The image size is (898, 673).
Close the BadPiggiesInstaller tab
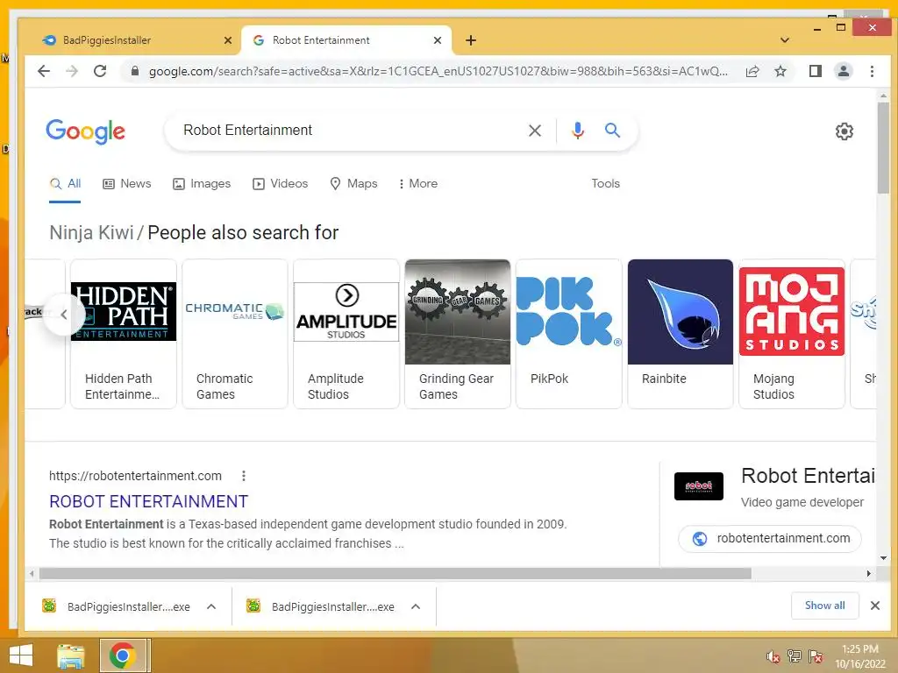[228, 40]
